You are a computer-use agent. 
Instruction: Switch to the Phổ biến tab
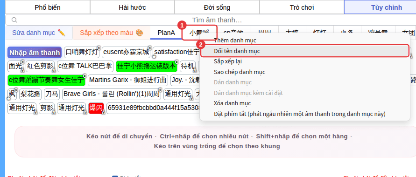click(48, 7)
